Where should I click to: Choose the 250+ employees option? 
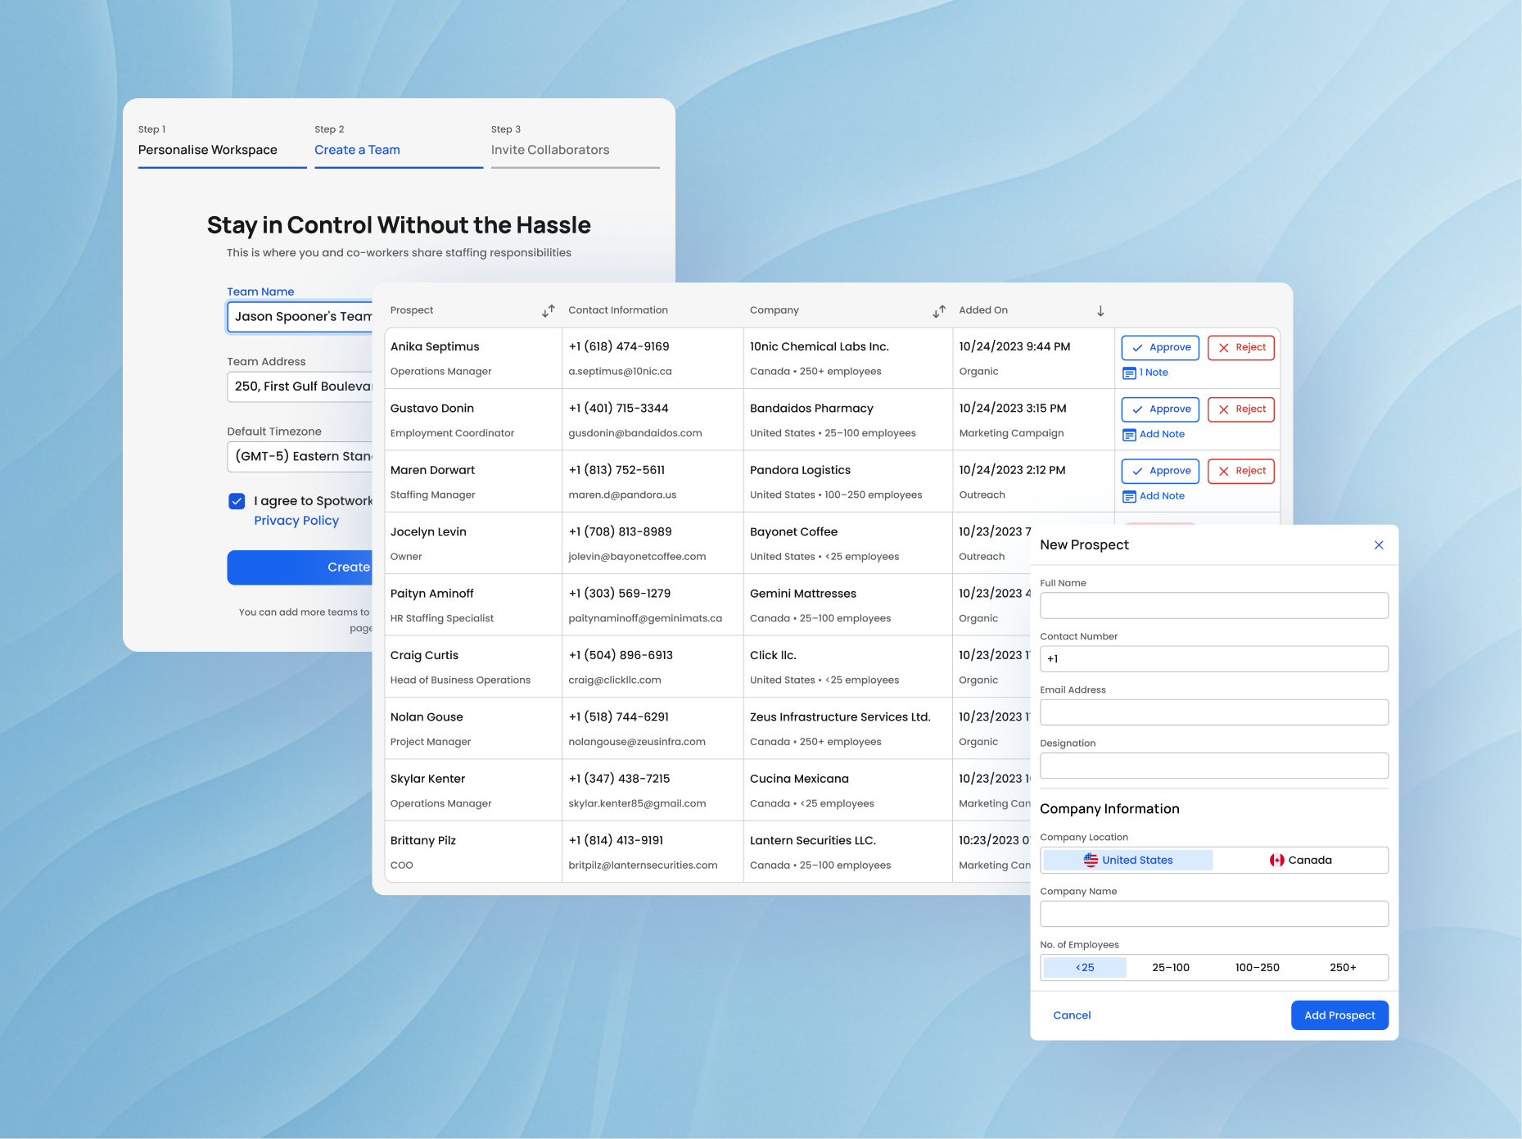[1343, 967]
